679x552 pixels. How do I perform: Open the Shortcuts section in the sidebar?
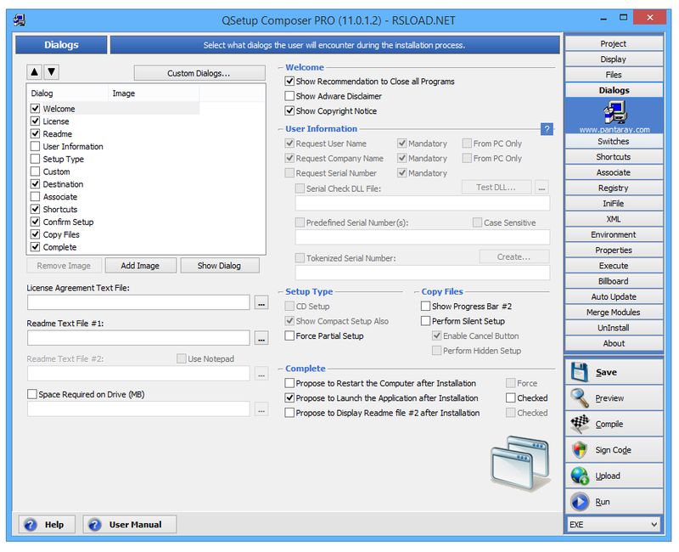pos(614,157)
